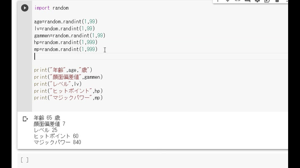Select the empty cell's run brackets
The width and height of the screenshot is (300, 168).
(25, 160)
